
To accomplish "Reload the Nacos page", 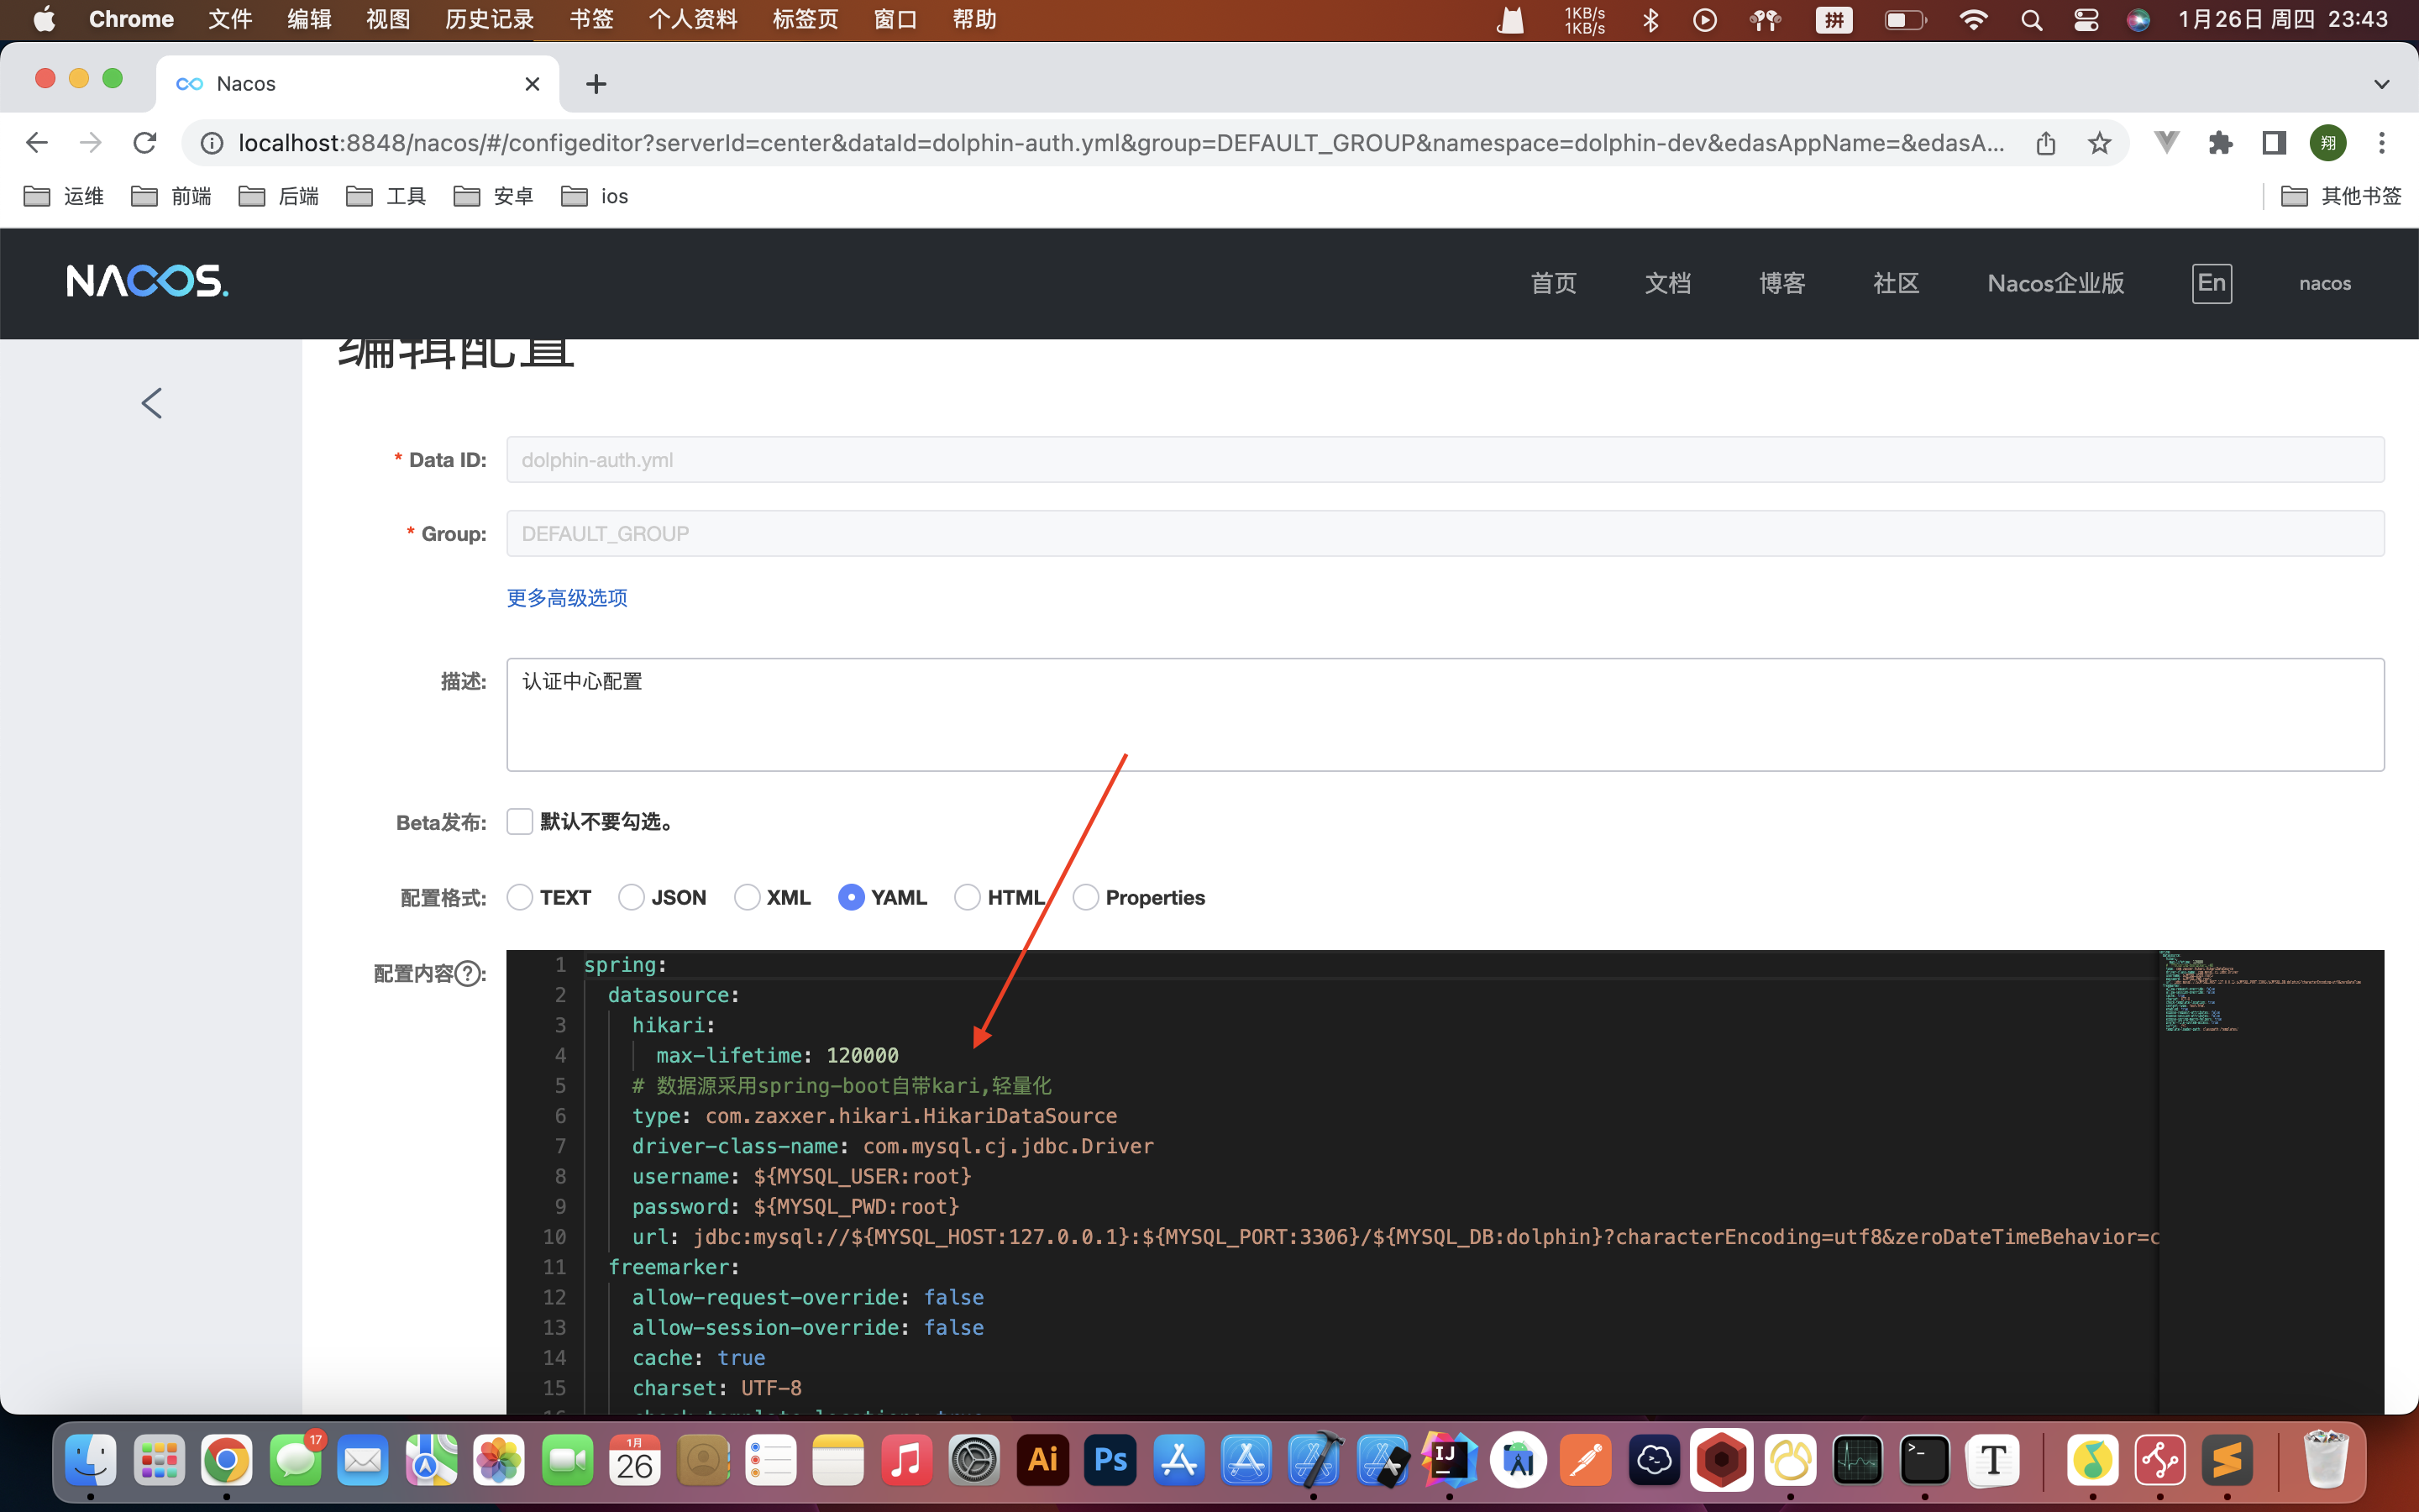I will point(145,143).
